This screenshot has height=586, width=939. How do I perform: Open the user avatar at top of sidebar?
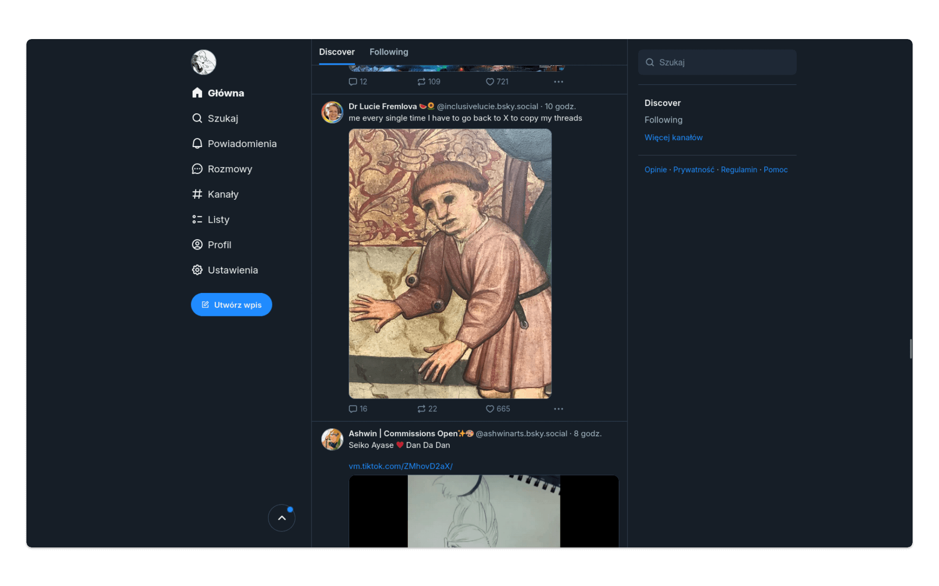[203, 62]
